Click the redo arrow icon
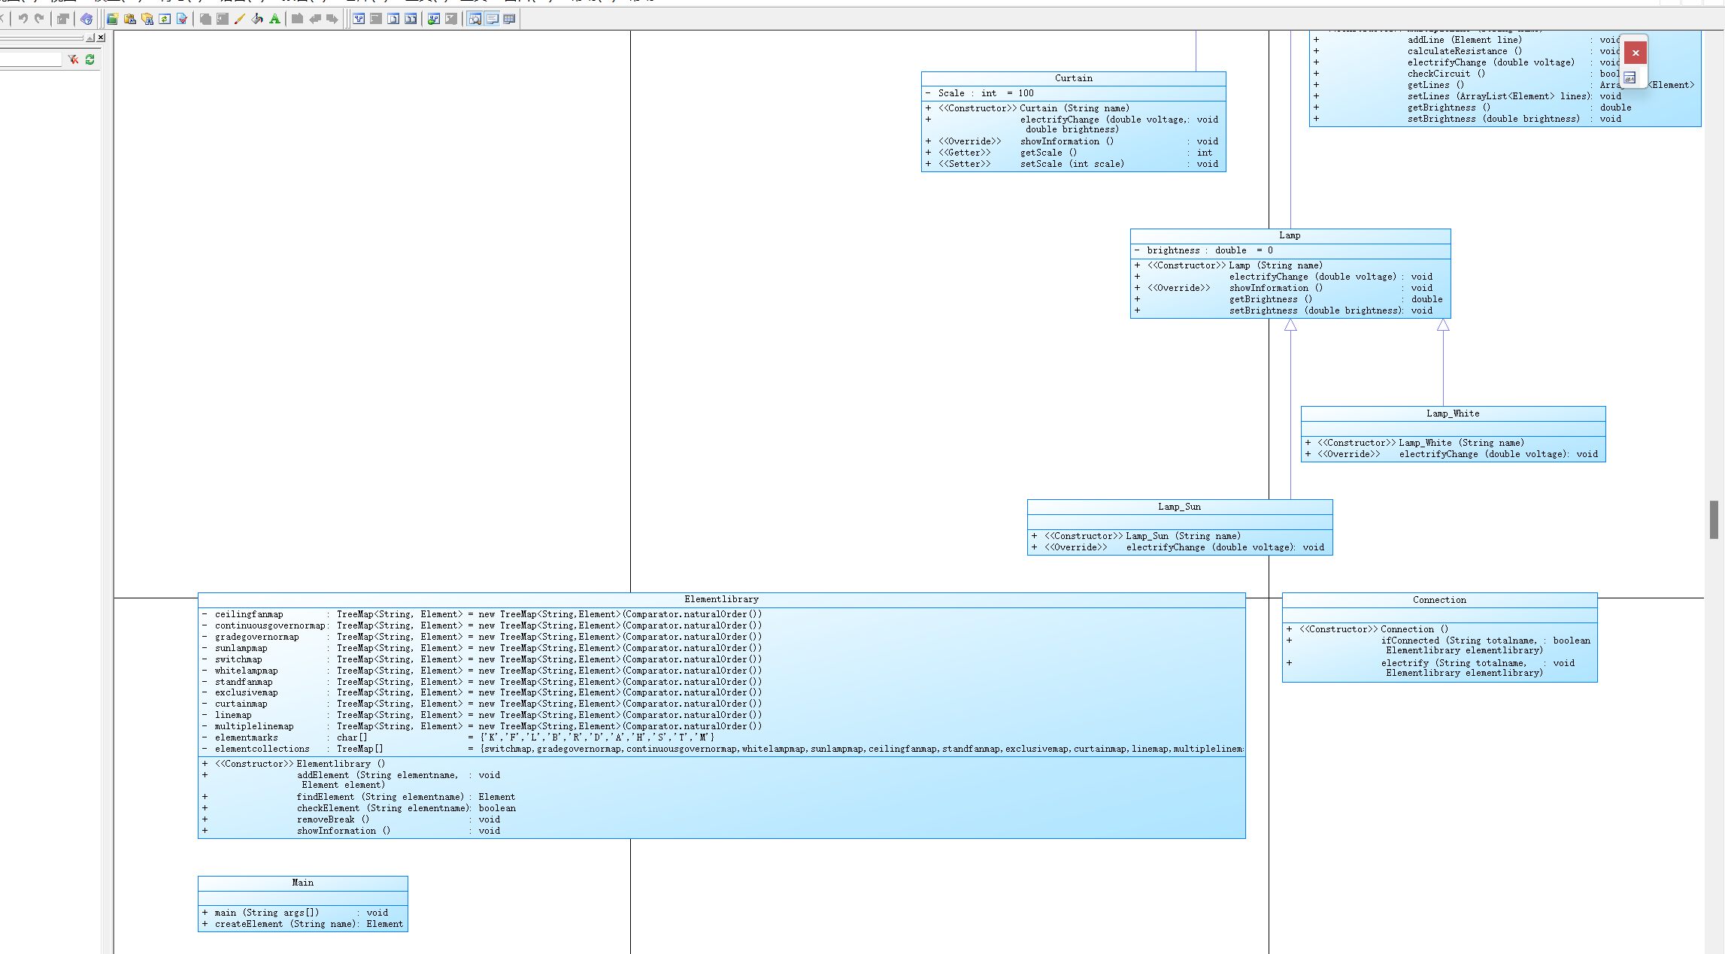The width and height of the screenshot is (1725, 954). point(40,19)
